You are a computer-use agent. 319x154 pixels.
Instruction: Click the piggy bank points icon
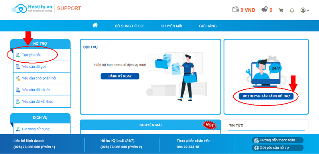pos(264,10)
